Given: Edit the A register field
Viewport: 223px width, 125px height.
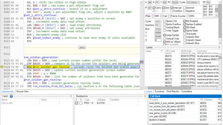Looking at the screenshot, I should 150,2.
